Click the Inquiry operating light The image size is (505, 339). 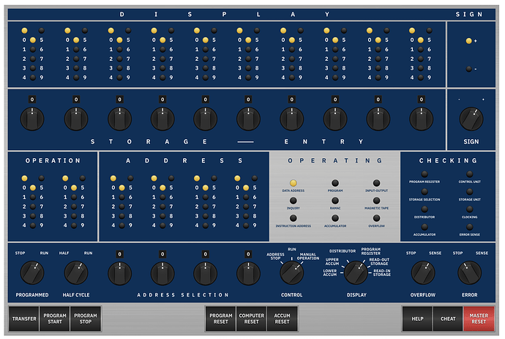[x=293, y=201]
